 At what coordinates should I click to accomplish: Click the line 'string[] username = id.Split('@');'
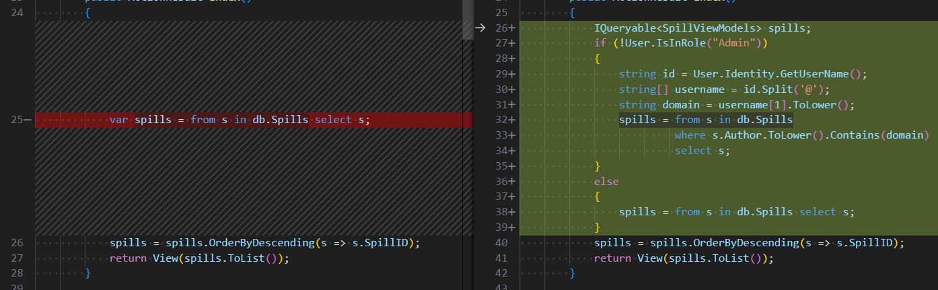pos(725,89)
